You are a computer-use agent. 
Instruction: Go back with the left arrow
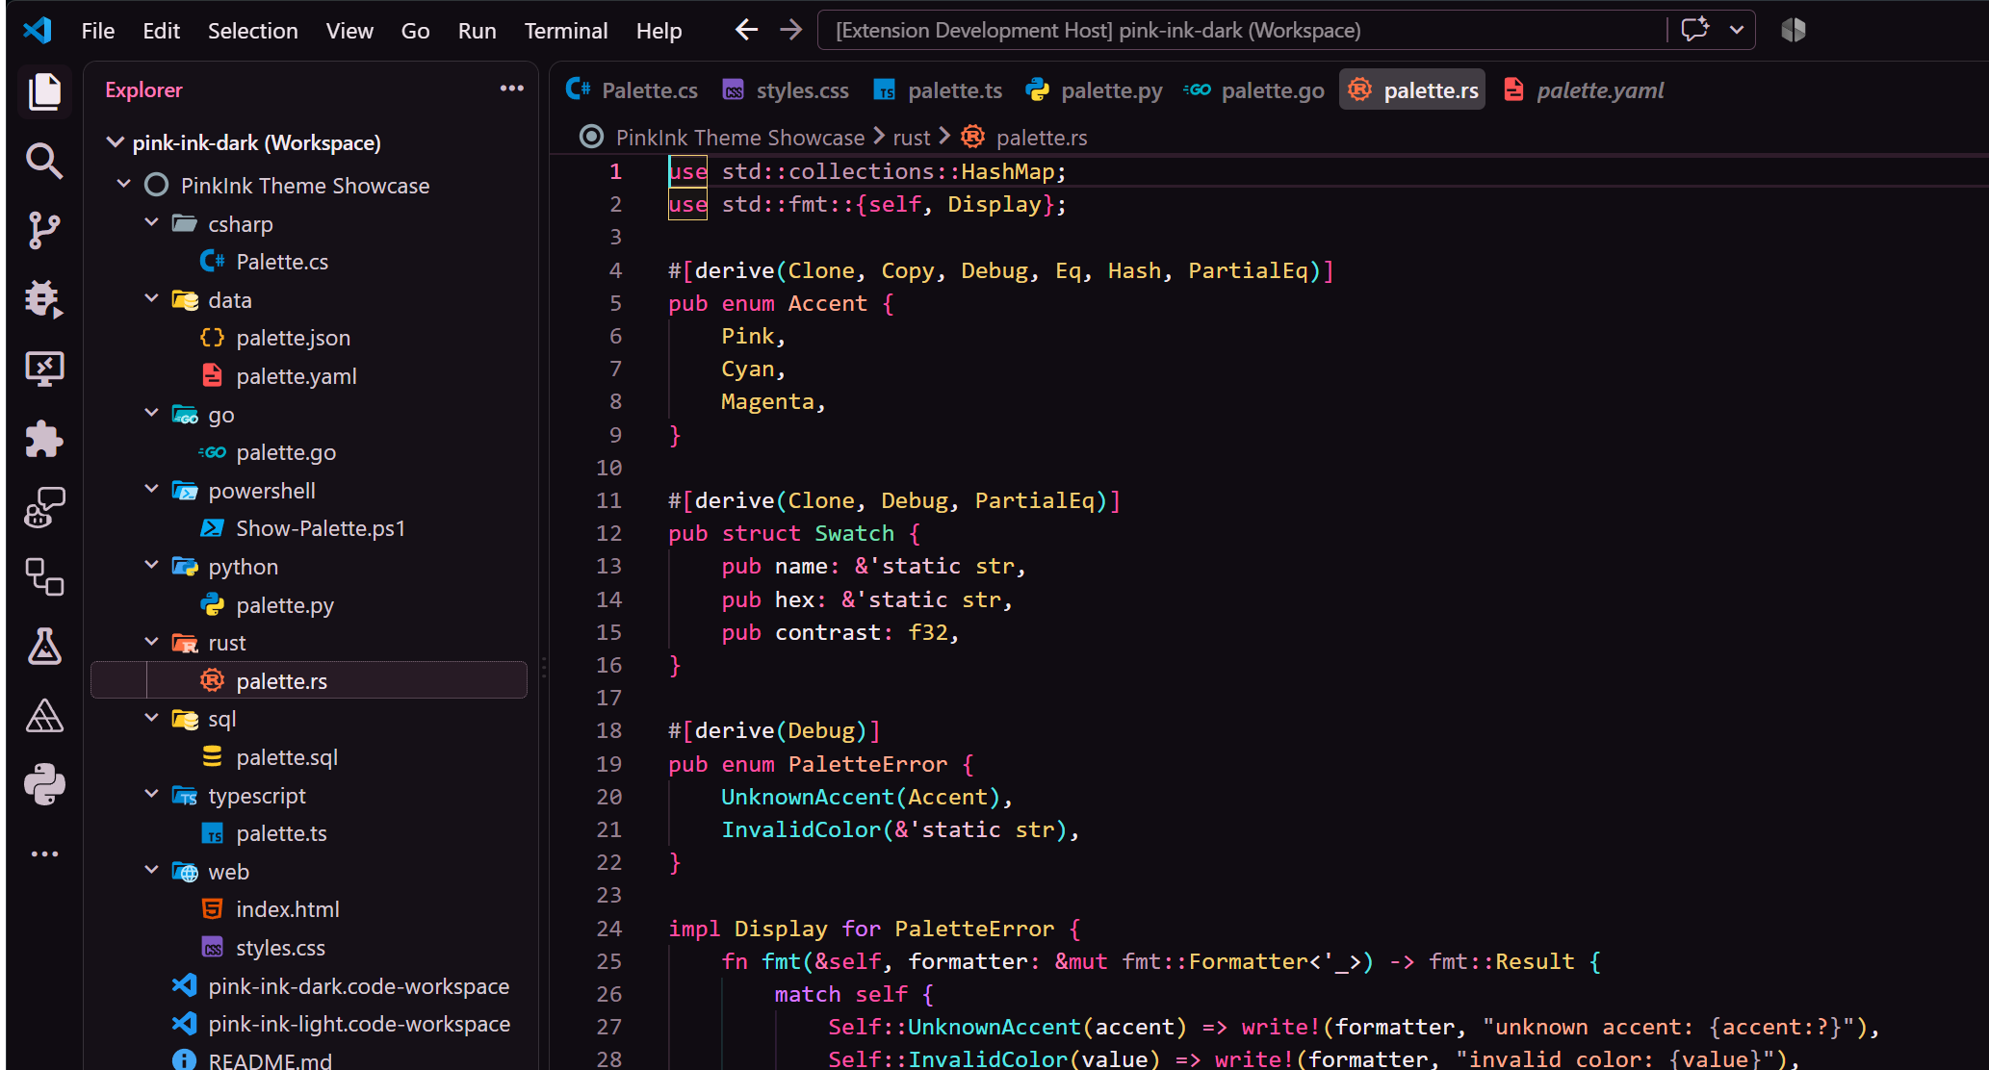[746, 30]
